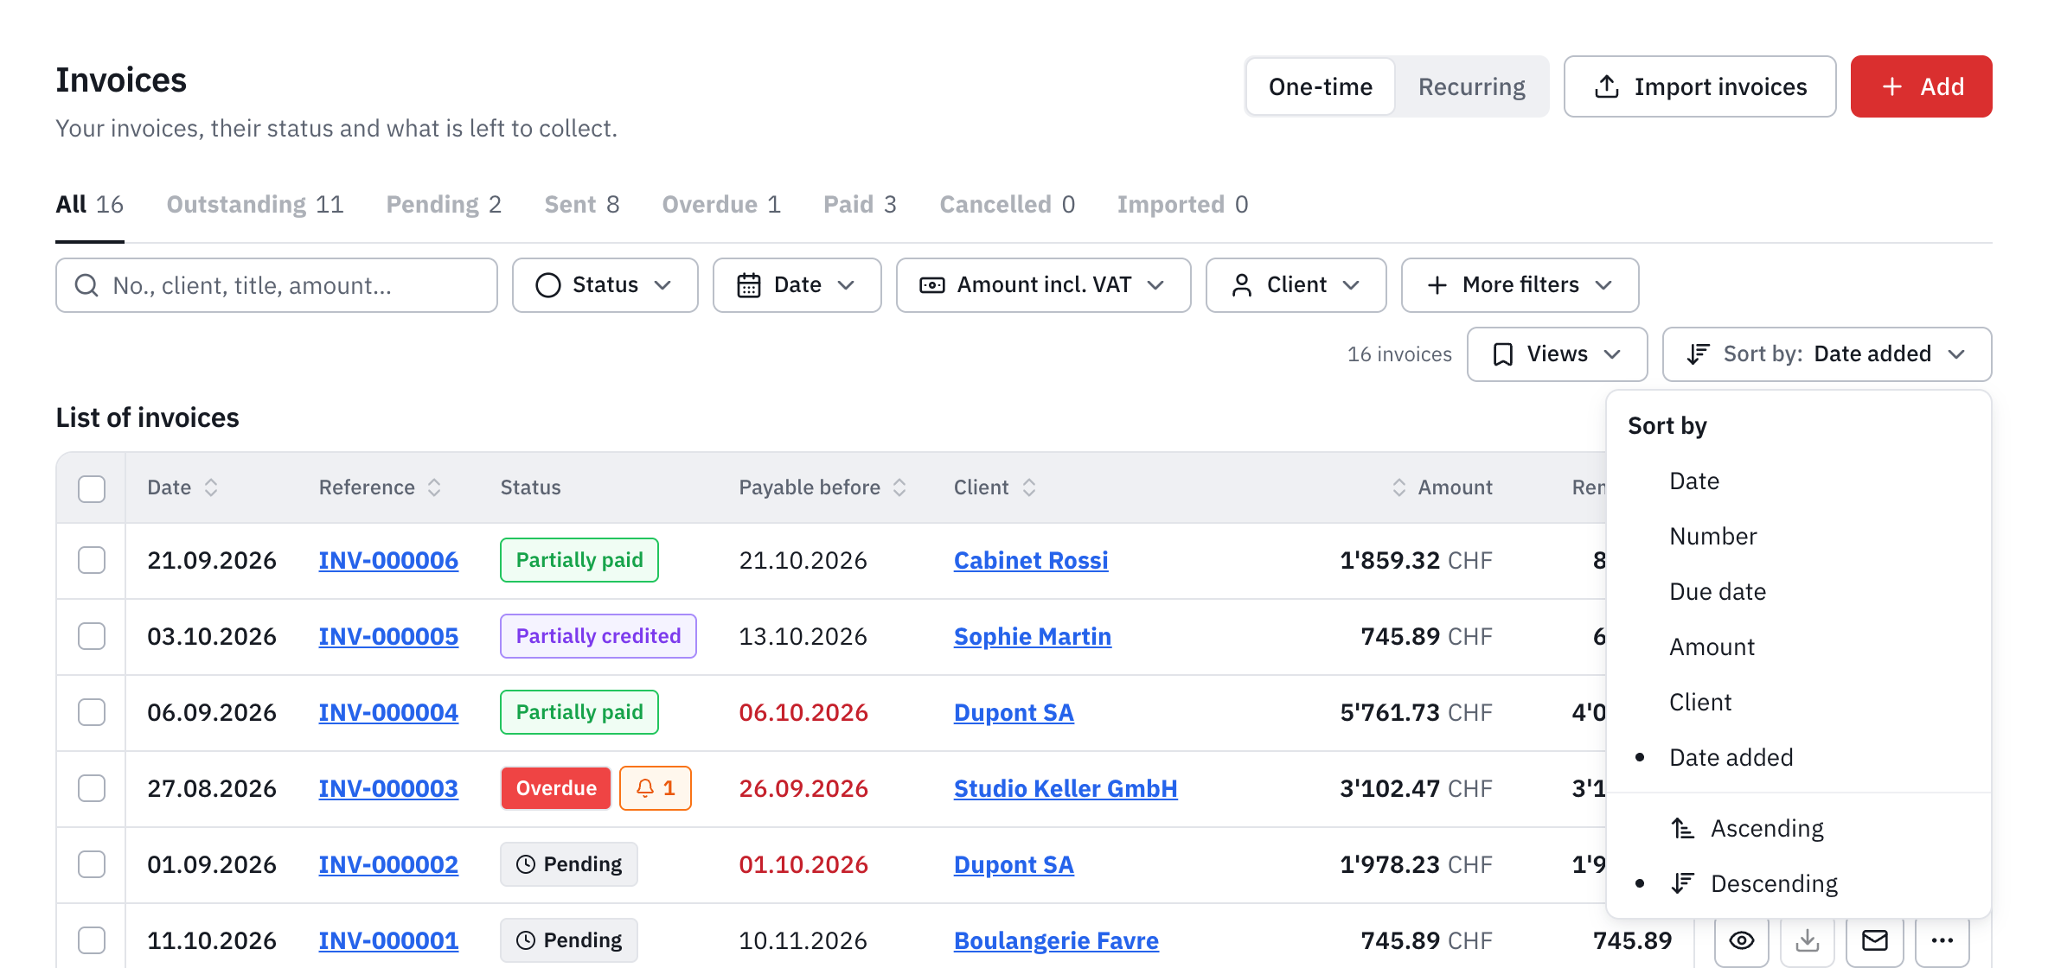Open invoice link INV-000006
This screenshot has height=968, width=2048.
[x=388, y=560]
